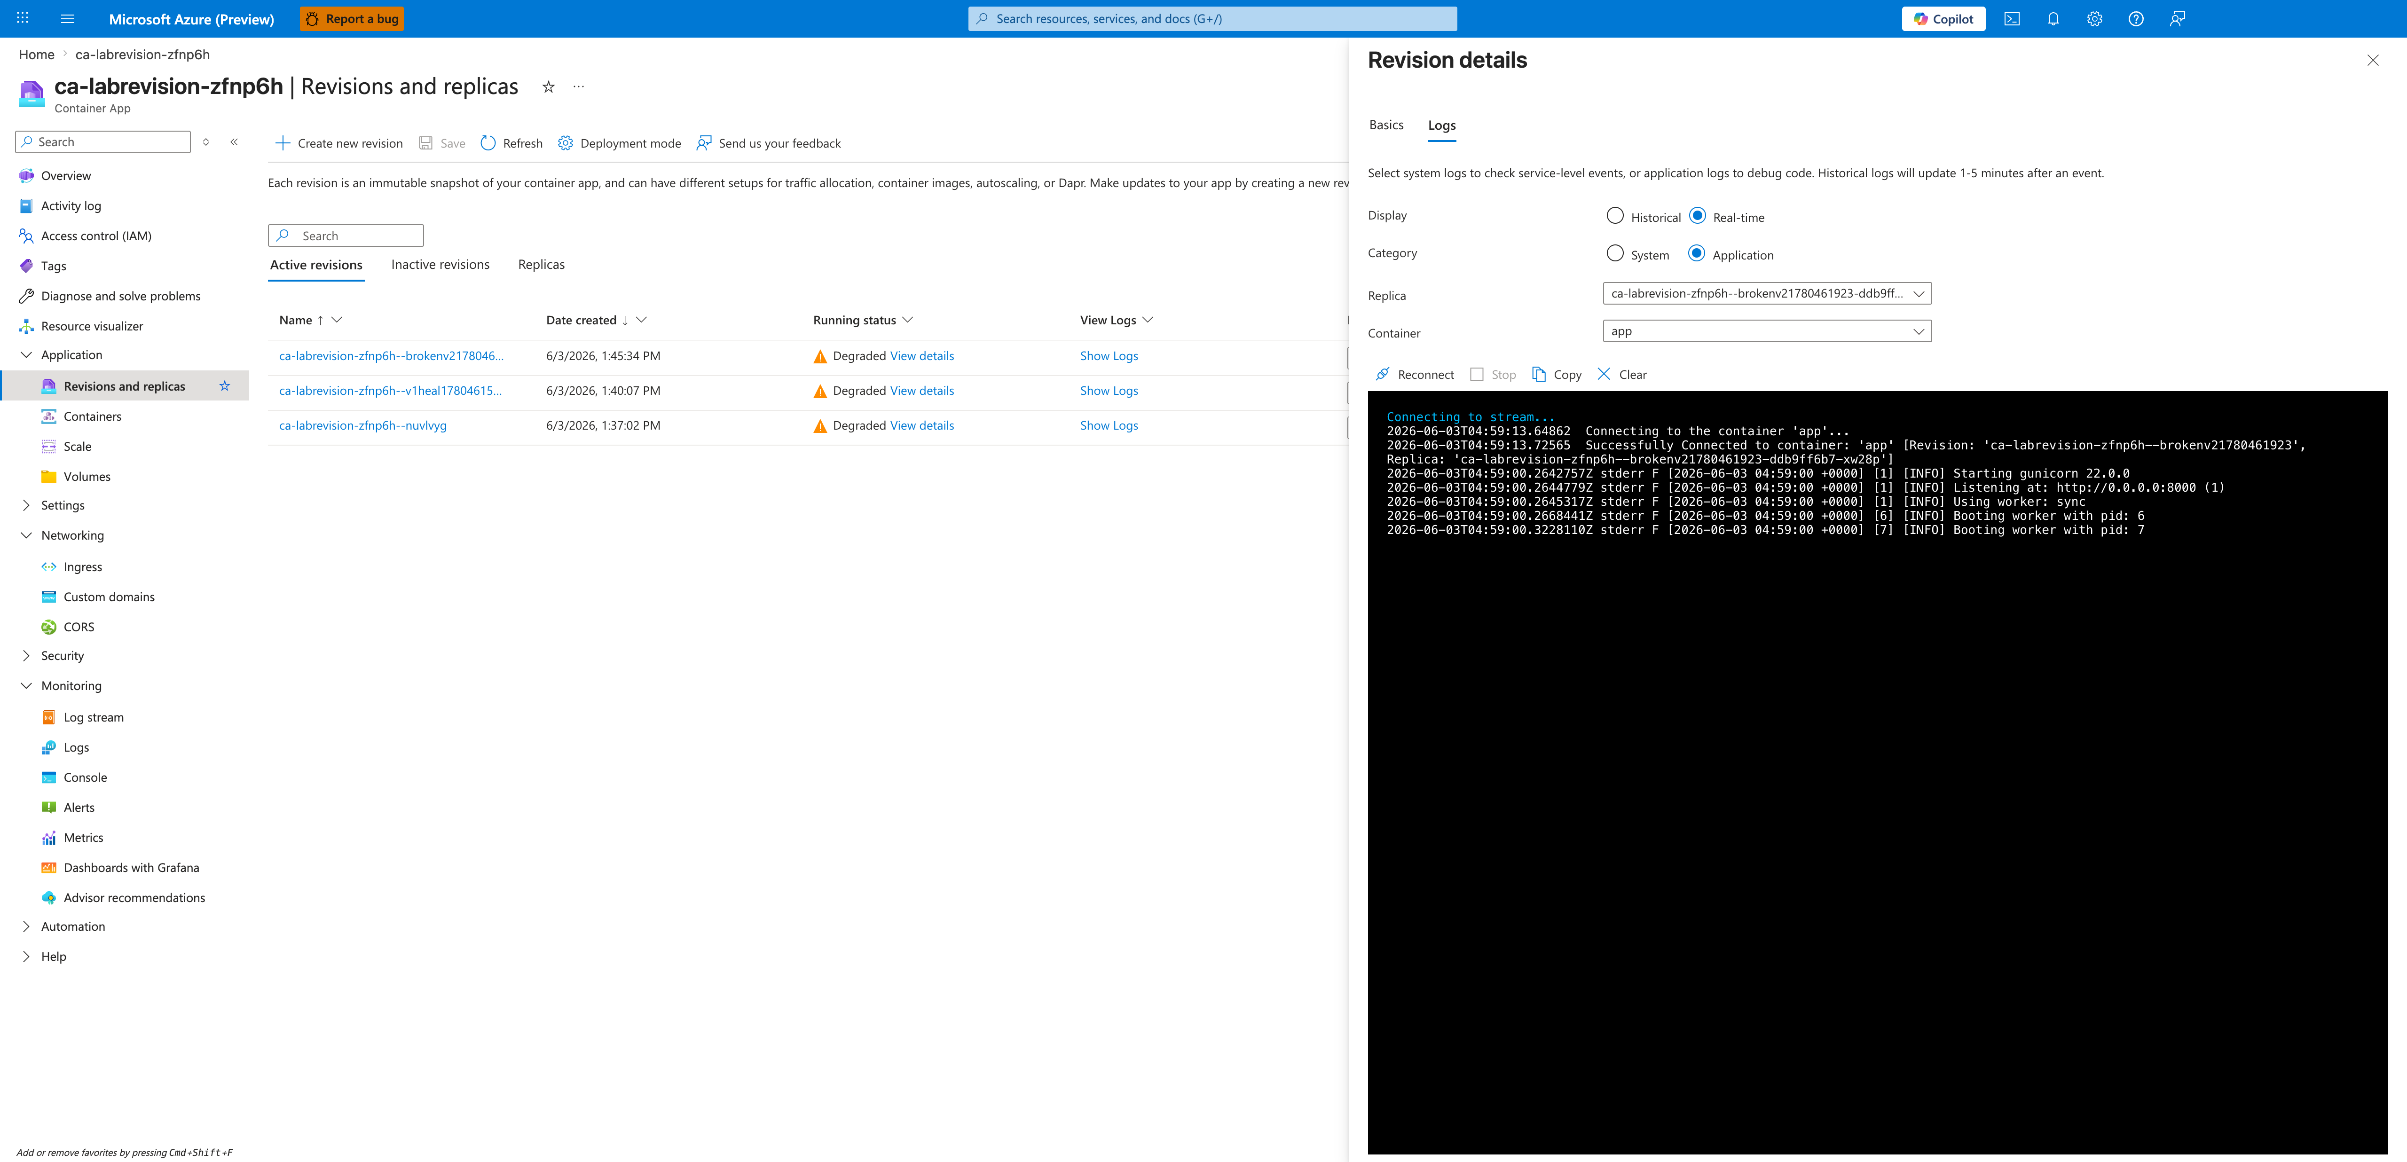The width and height of the screenshot is (2407, 1162).
Task: Open the portal hamburger menu
Action: 67,19
